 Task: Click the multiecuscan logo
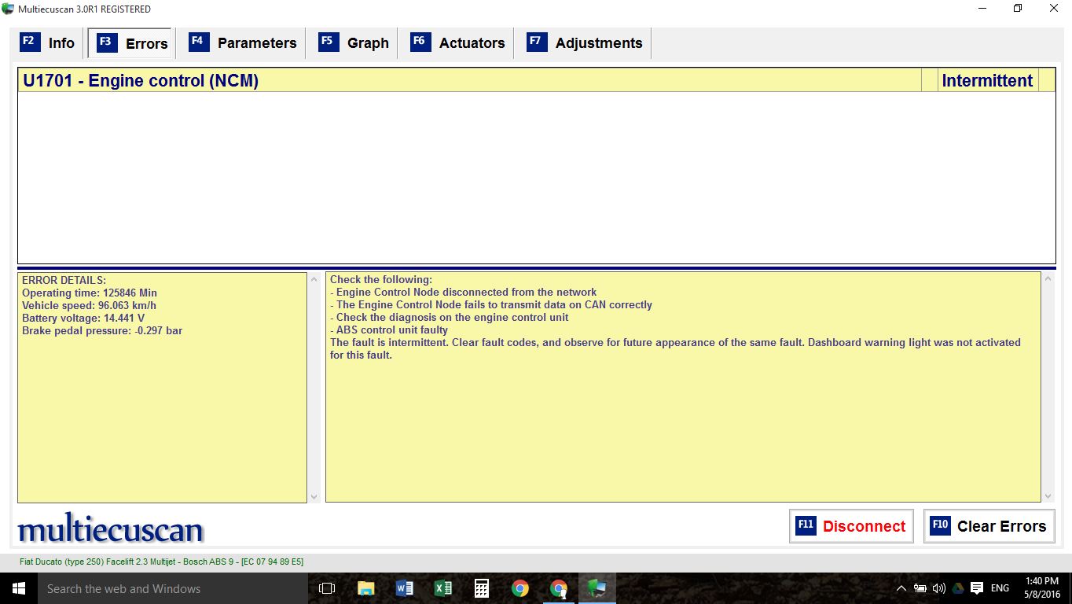click(110, 528)
